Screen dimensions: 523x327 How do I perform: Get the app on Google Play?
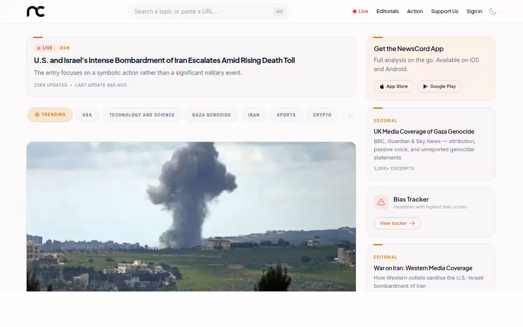point(439,86)
